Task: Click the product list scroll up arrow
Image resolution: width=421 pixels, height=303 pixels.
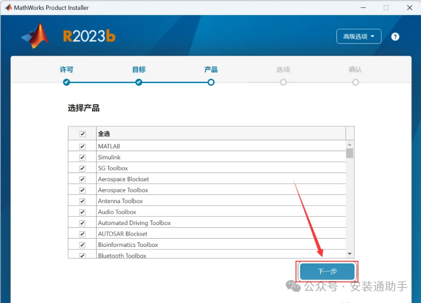Action: coord(350,144)
